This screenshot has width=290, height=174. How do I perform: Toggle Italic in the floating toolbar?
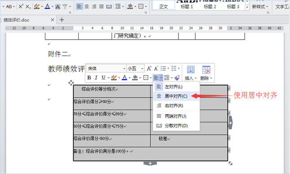(x=96, y=78)
